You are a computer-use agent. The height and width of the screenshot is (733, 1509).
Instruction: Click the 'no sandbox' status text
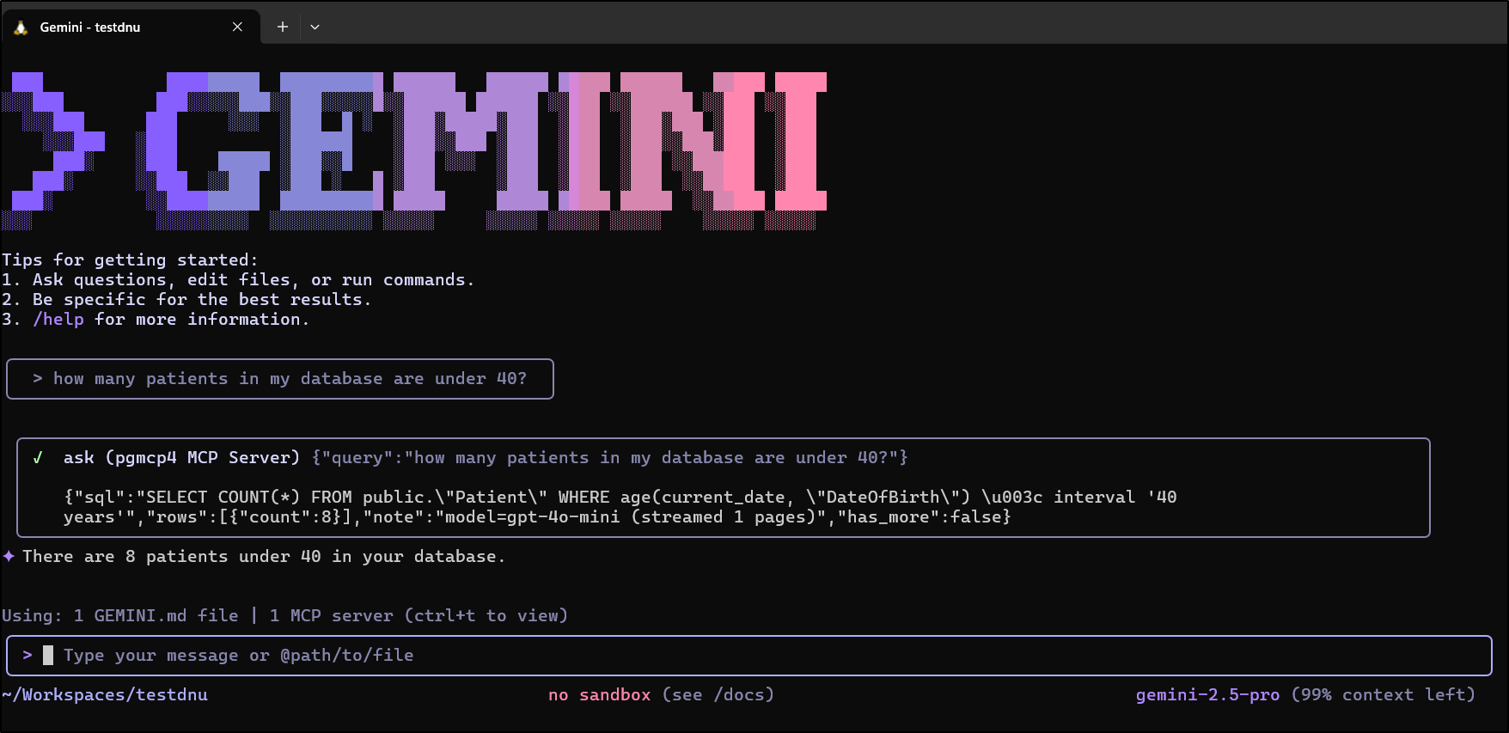tap(600, 695)
